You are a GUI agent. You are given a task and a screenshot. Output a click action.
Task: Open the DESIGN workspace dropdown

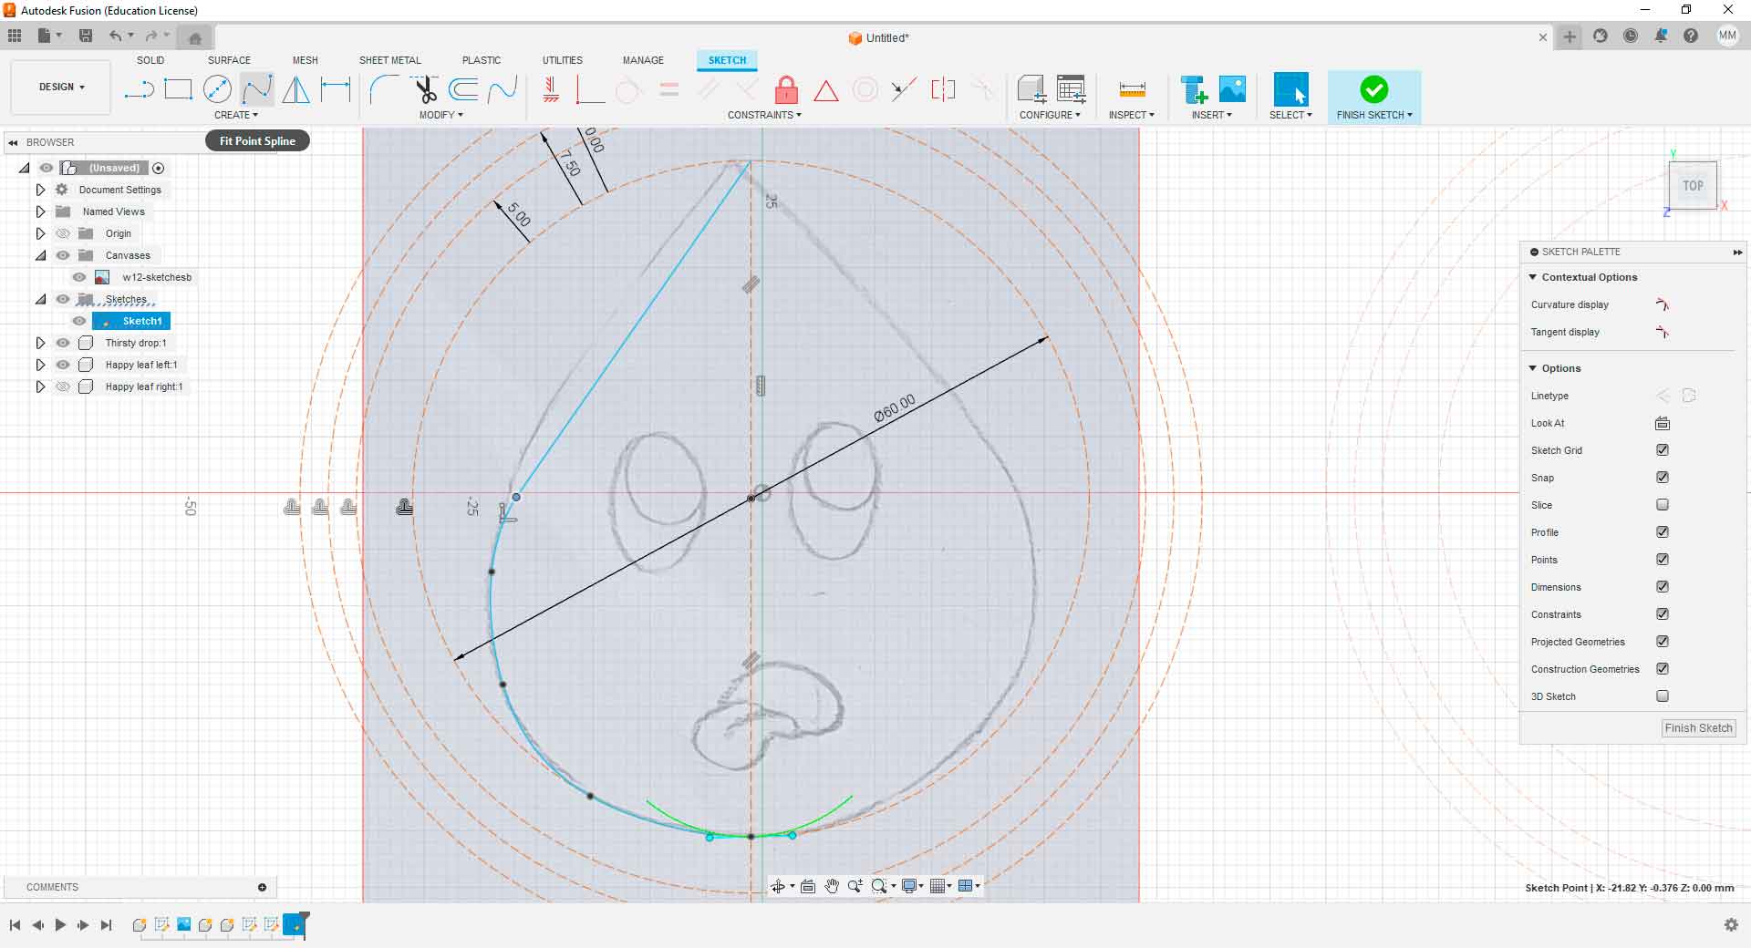click(x=61, y=87)
